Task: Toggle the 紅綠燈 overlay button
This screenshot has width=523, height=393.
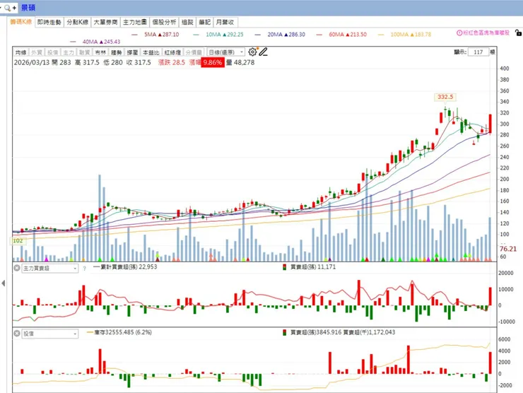Action: [x=172, y=52]
